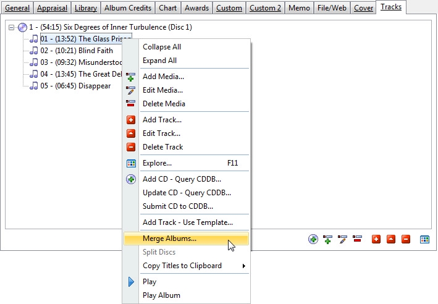Choose Submit CD to CDDB menu entry
Viewport: 438px width, 304px height.
(x=178, y=206)
